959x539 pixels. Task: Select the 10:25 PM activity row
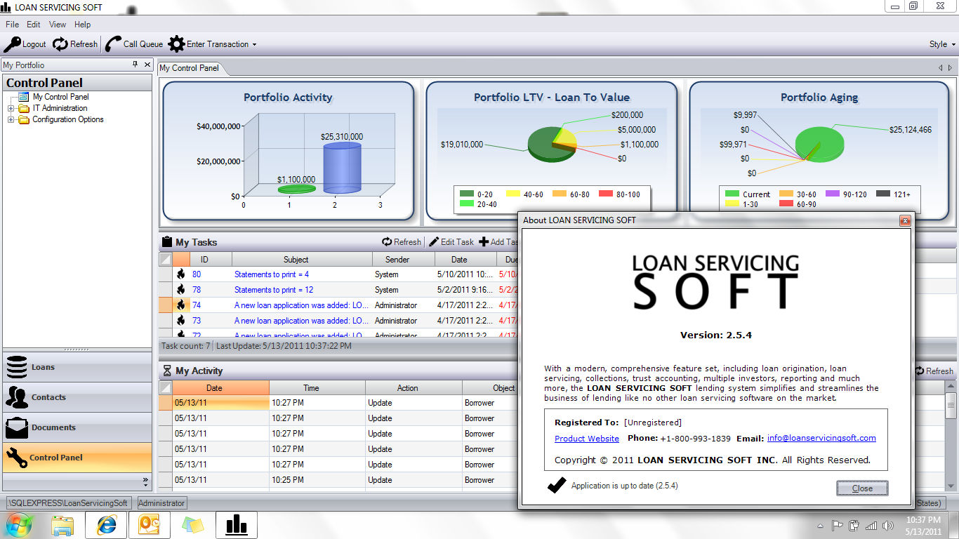coord(338,480)
